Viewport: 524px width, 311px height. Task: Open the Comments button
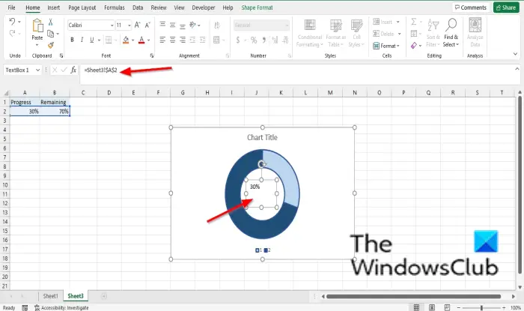[471, 7]
